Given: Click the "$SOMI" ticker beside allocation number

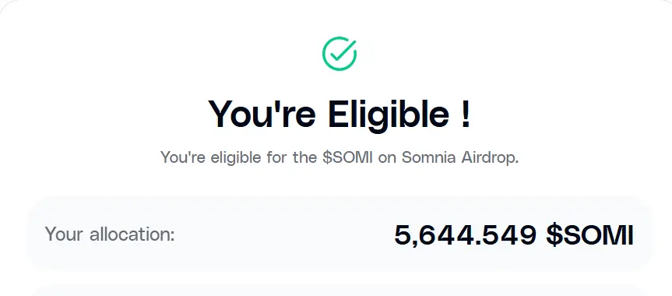Looking at the screenshot, I should click(589, 235).
